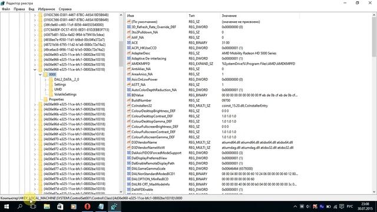Click the AMDKMPFD value icon
Screen dimensions: 377x212
tap(129, 64)
